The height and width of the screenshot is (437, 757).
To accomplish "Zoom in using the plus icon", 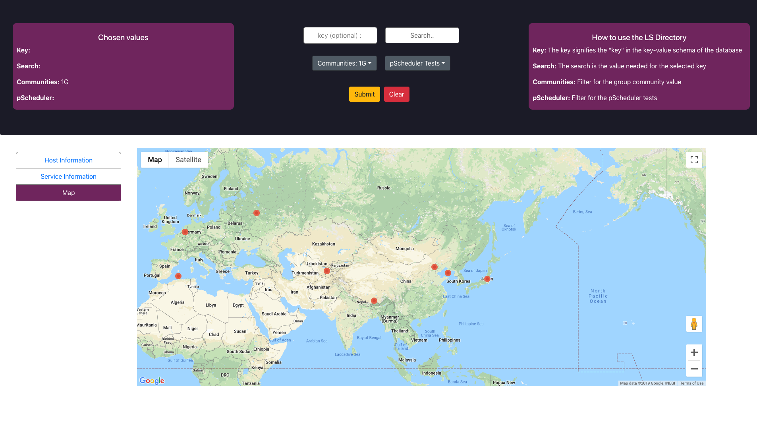I will click(694, 352).
